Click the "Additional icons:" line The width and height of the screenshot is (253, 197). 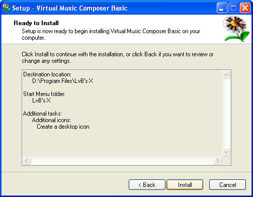(51, 120)
